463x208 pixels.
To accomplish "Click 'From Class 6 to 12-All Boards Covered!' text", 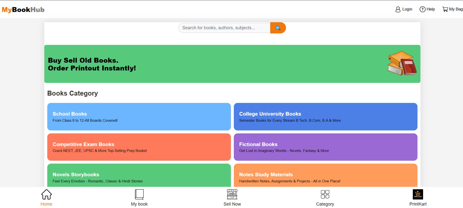I will (85, 121).
